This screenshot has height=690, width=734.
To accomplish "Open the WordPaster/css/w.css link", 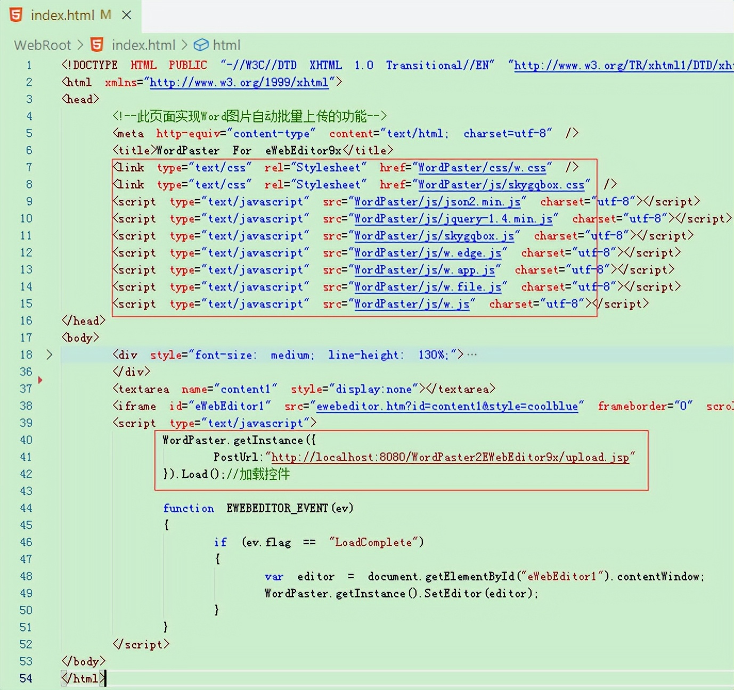I will point(482,168).
